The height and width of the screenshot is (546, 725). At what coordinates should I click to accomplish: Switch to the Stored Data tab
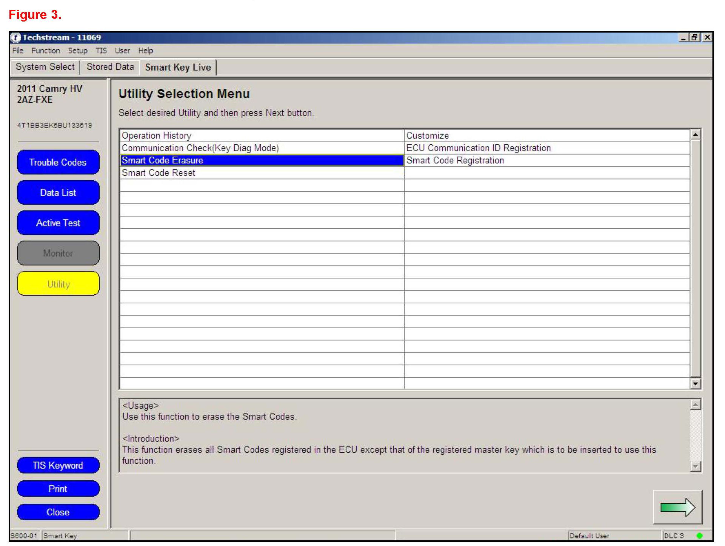point(110,67)
